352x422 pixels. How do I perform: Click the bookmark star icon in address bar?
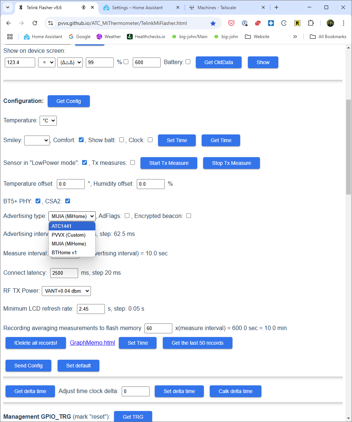coord(213,23)
